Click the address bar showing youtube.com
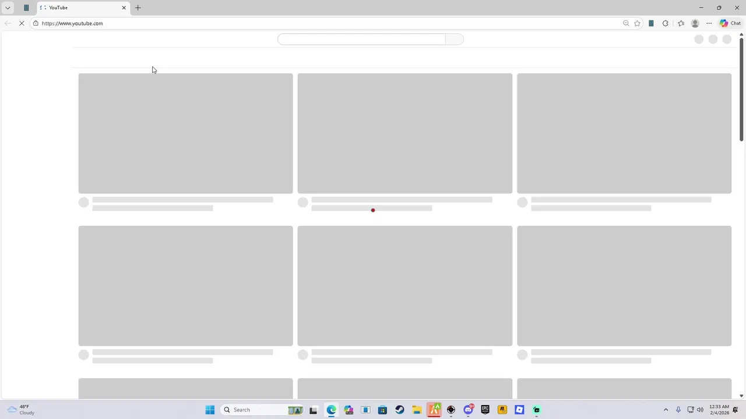Screen dimensions: 746x419 pos(326,23)
